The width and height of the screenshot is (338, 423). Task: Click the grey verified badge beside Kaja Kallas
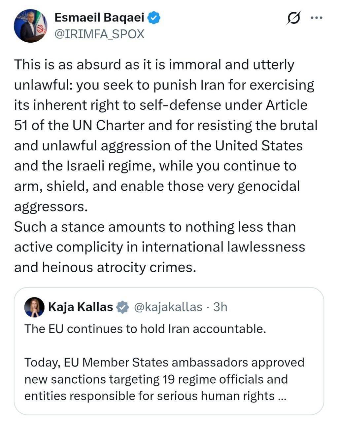tap(123, 307)
